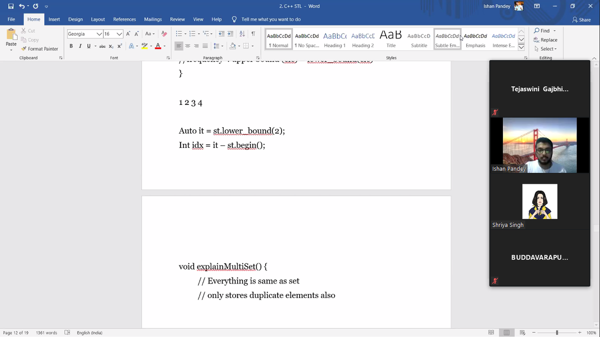Select the Format Painter tool
This screenshot has height=337, width=600.
pyautogui.click(x=39, y=49)
